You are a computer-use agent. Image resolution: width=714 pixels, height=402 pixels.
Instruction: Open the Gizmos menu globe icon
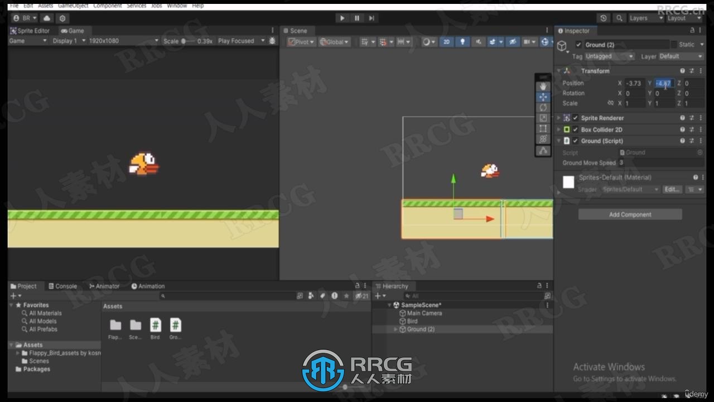pos(545,42)
